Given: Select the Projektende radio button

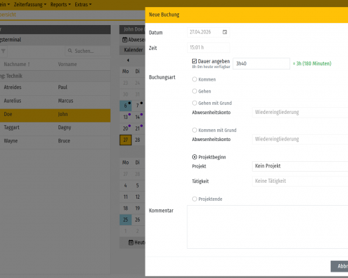Looking at the screenshot, I should pyautogui.click(x=194, y=199).
